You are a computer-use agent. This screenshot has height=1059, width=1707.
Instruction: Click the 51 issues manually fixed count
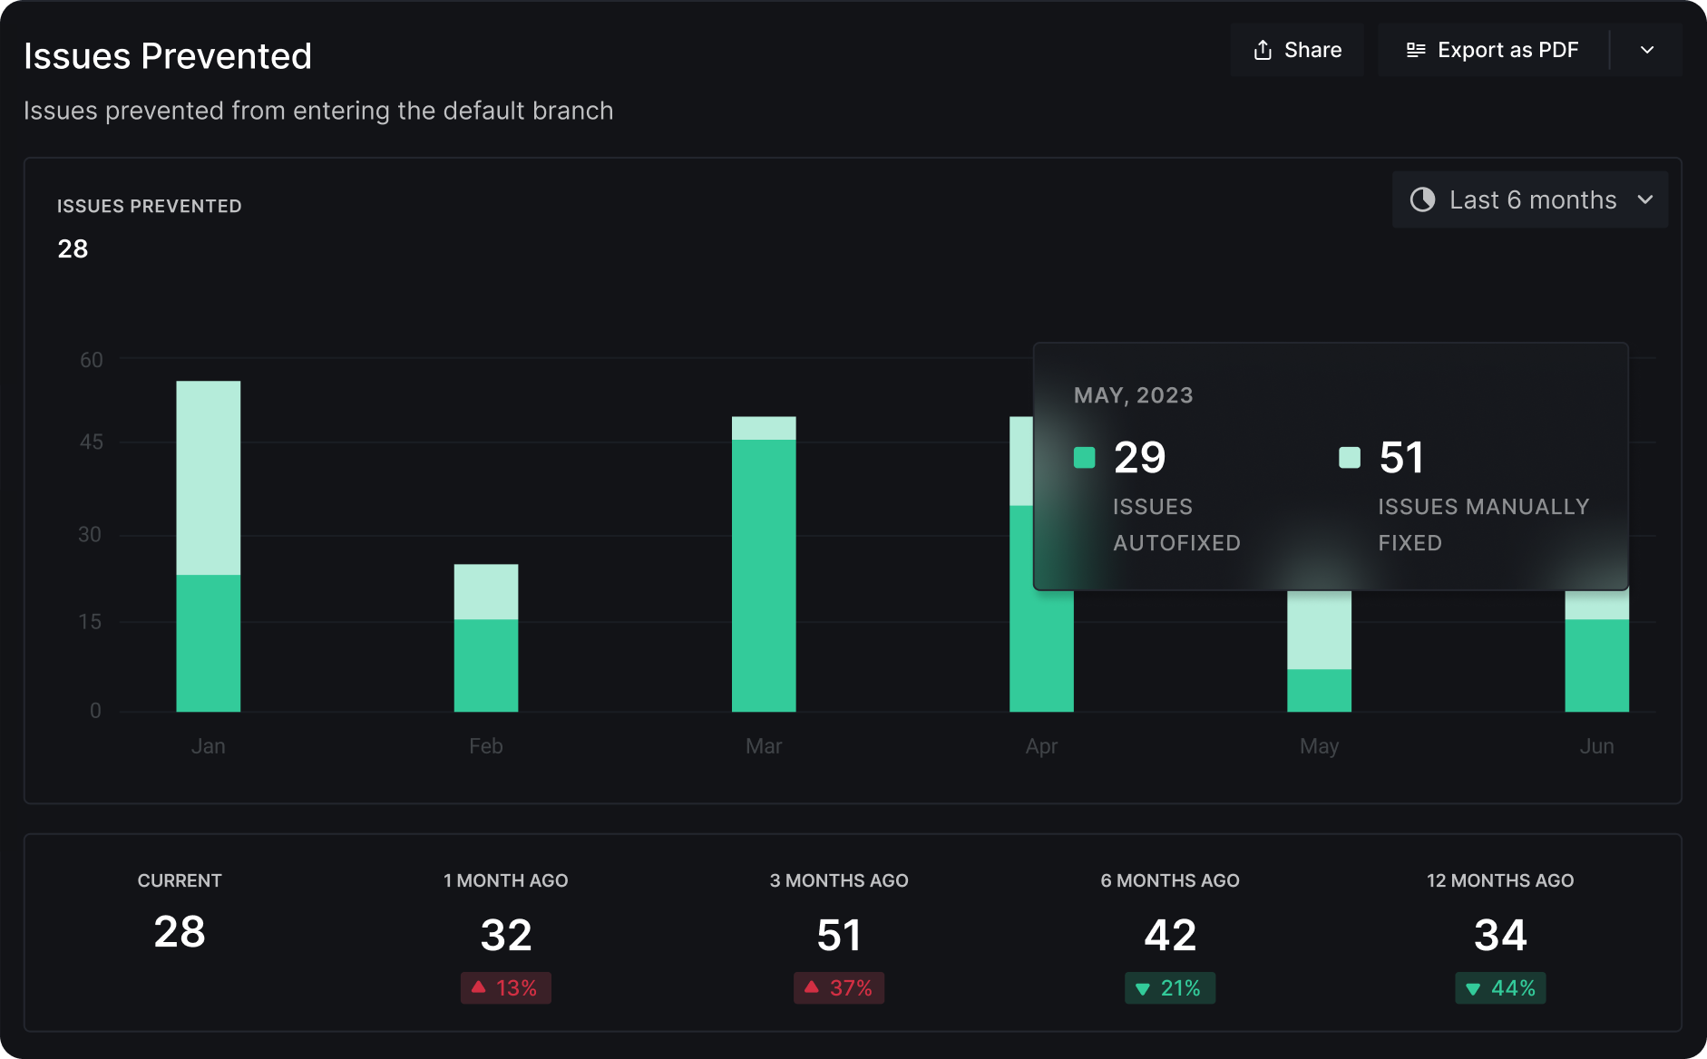pyautogui.click(x=1401, y=457)
